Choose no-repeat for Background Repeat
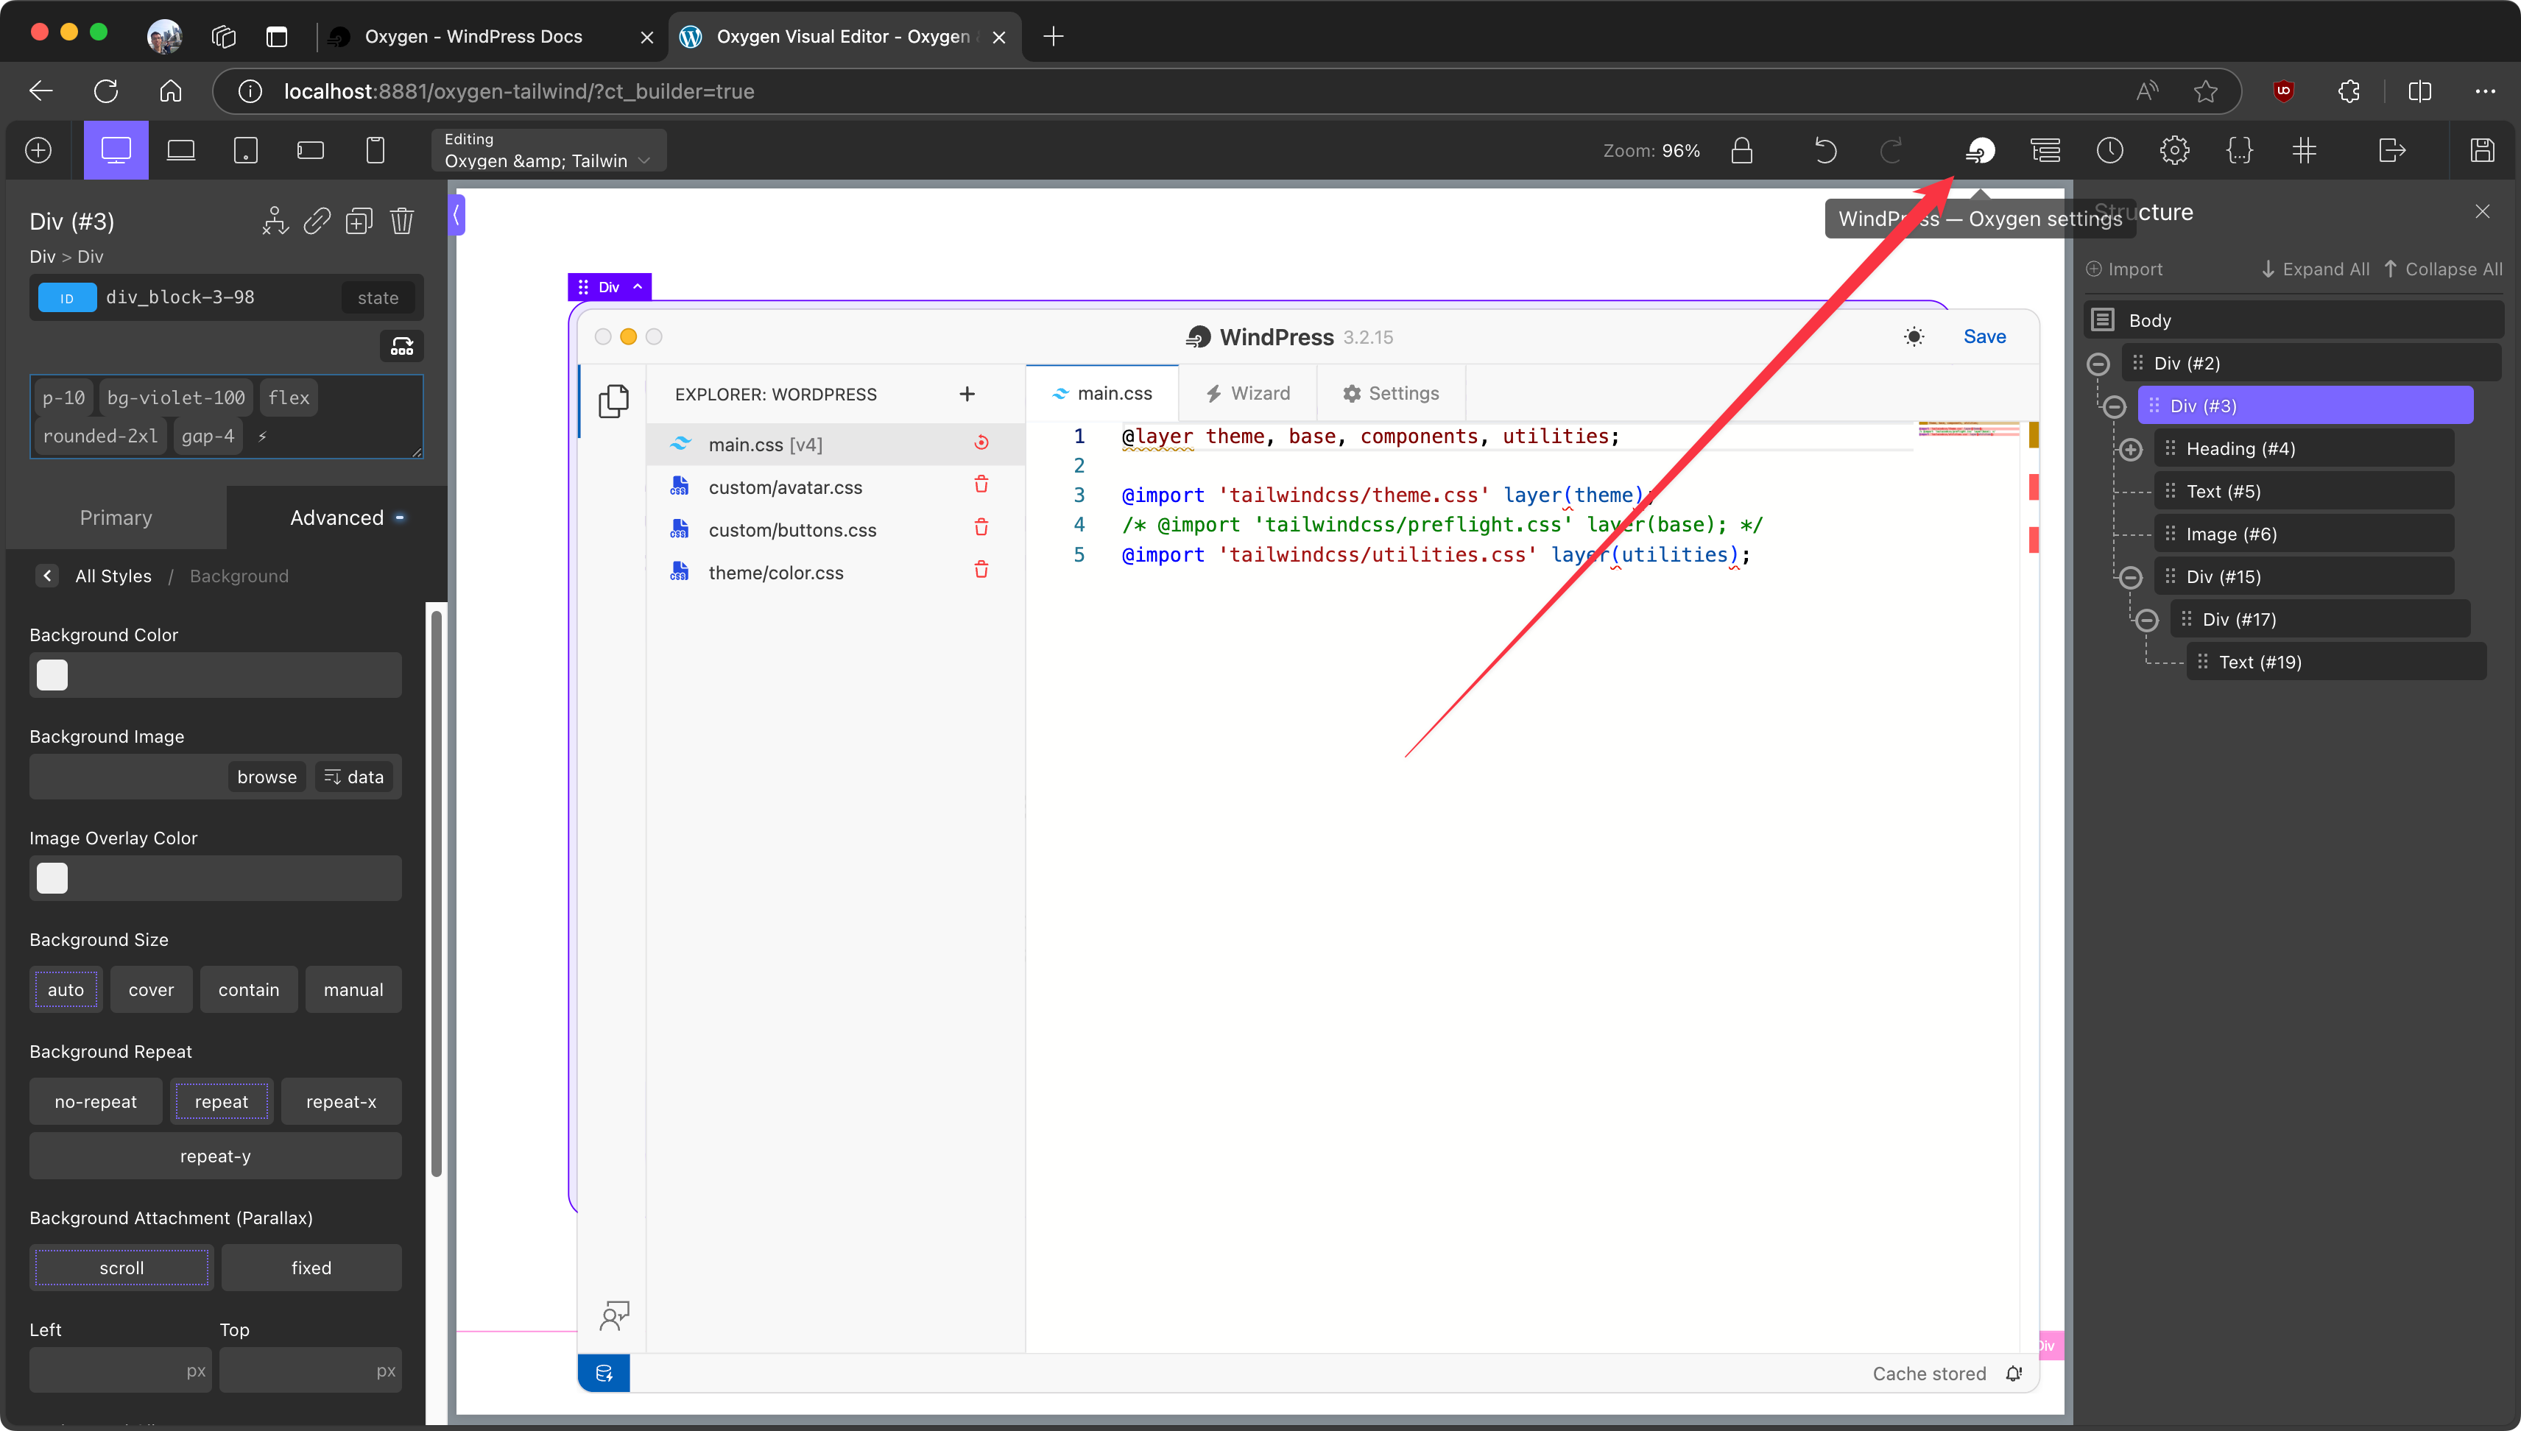Viewport: 2521px width, 1431px height. pos(95,1102)
